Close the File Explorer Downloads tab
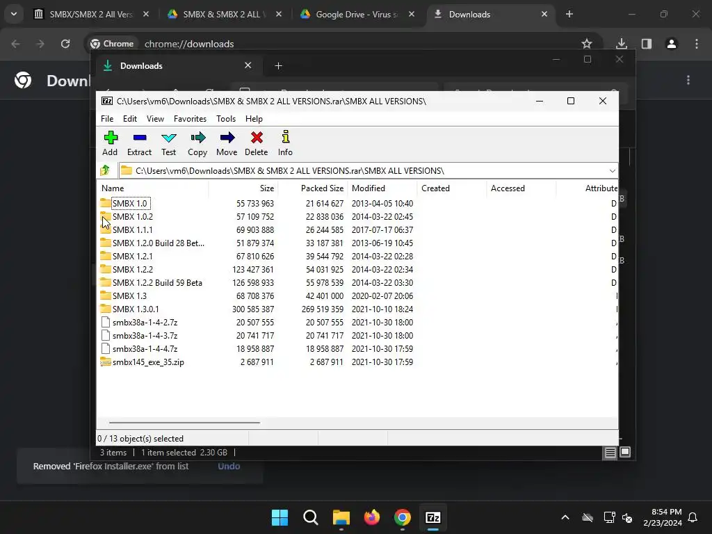The height and width of the screenshot is (534, 712). [x=248, y=65]
